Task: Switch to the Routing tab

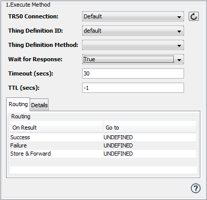Action: pyautogui.click(x=18, y=104)
